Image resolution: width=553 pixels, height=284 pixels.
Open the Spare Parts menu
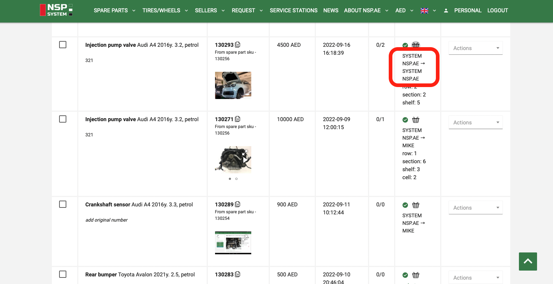pos(114,11)
